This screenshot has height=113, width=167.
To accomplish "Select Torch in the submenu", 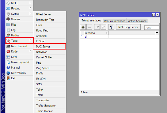I will [50, 95].
